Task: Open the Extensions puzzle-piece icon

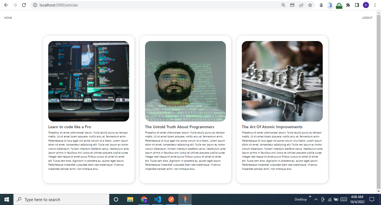Action: 348,5
